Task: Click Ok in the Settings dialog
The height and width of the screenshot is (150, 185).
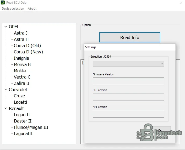Action: (160, 130)
